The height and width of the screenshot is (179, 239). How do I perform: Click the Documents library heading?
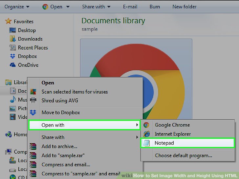click(113, 21)
